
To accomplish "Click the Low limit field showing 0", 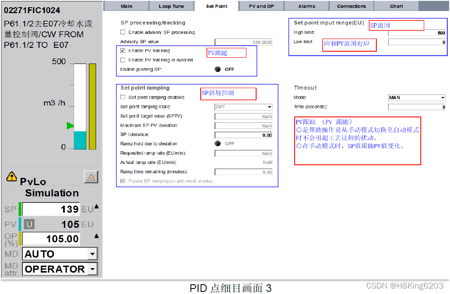I will [x=417, y=42].
